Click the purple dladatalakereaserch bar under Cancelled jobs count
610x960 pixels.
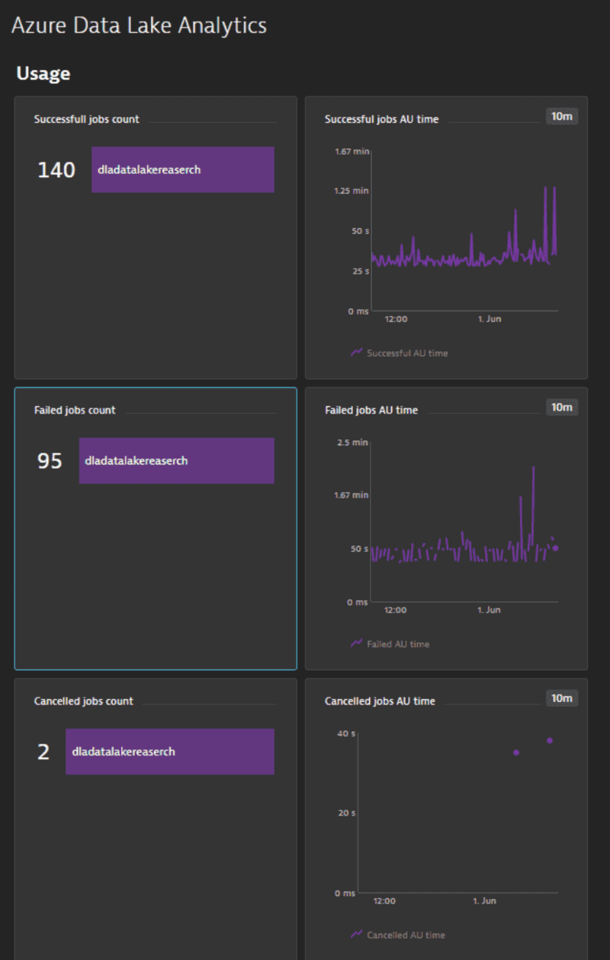coord(169,751)
